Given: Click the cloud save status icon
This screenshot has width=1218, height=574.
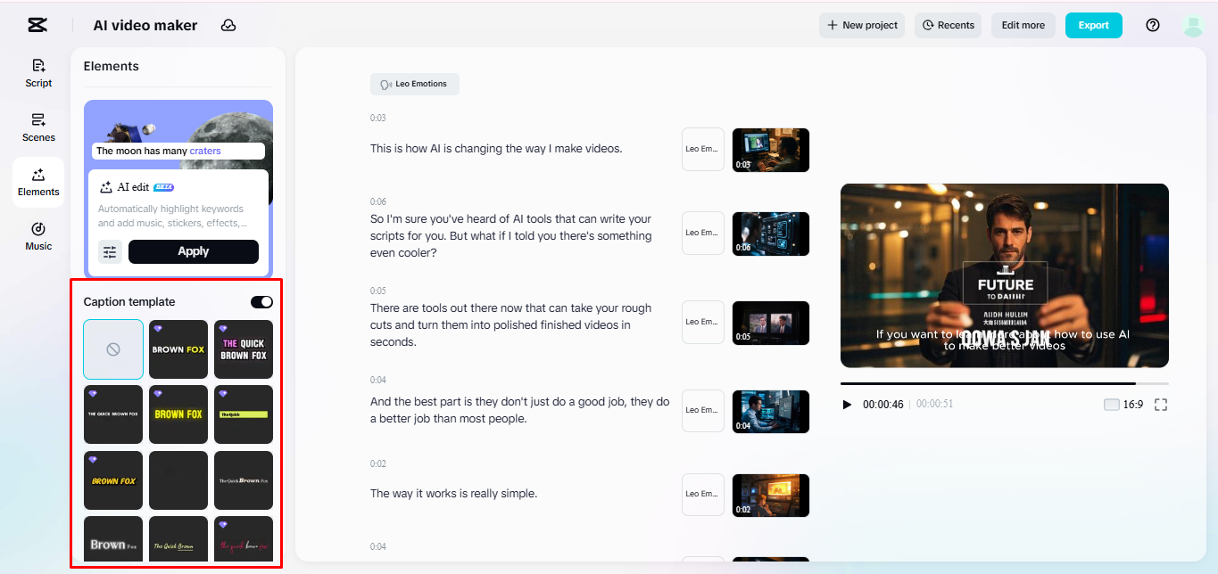Looking at the screenshot, I should (228, 25).
